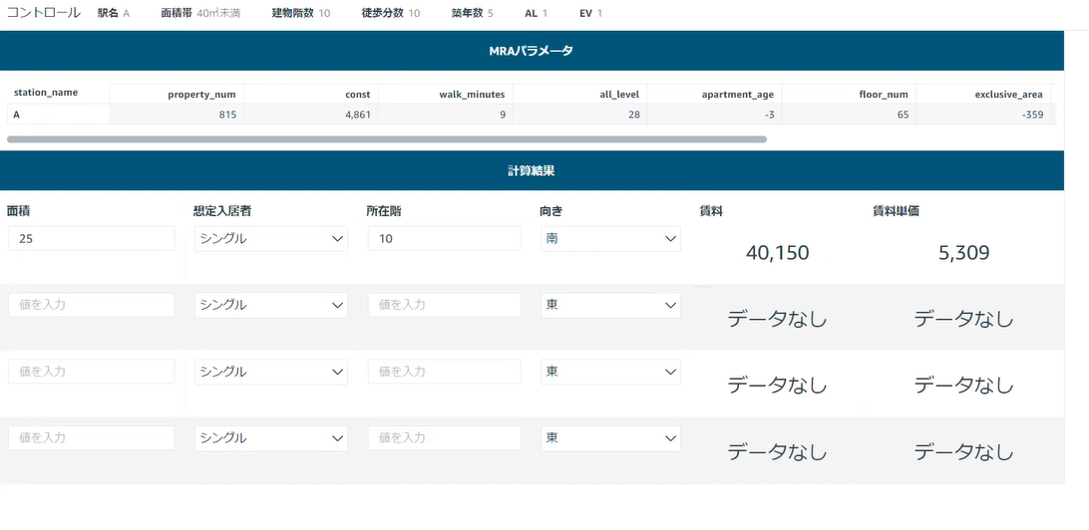Click the apartment_age cell with value -3
The image size is (1089, 530).
(x=715, y=115)
